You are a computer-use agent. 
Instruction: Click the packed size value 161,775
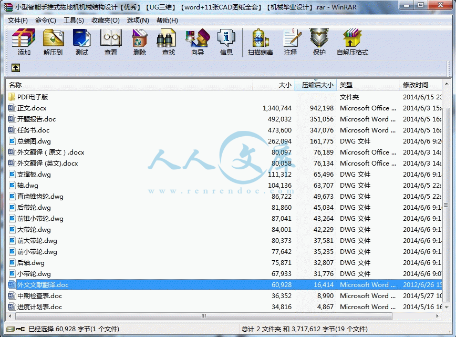[322, 141]
